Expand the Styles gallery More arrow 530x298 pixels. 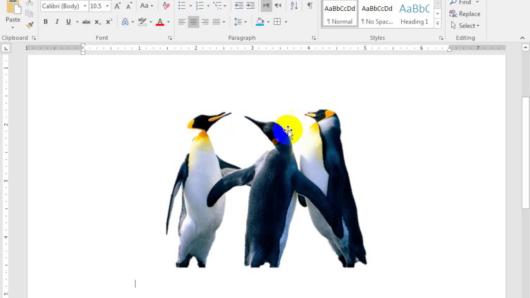click(x=438, y=24)
